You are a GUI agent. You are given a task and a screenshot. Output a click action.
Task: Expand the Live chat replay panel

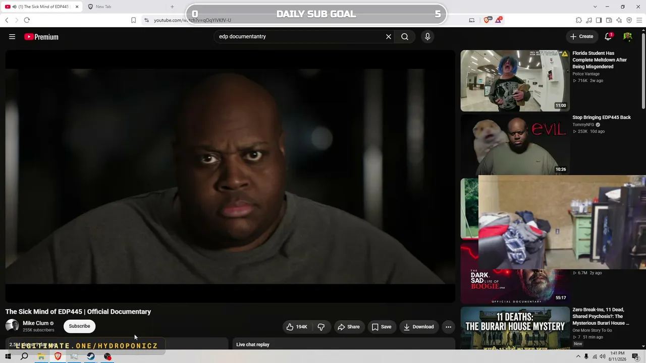coord(343,344)
